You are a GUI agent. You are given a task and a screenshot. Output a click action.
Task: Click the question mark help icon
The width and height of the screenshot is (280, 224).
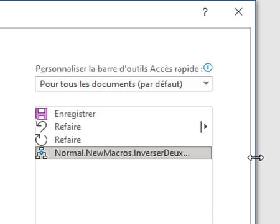pos(205,12)
